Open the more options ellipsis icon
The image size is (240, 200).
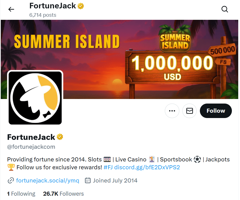click(172, 111)
